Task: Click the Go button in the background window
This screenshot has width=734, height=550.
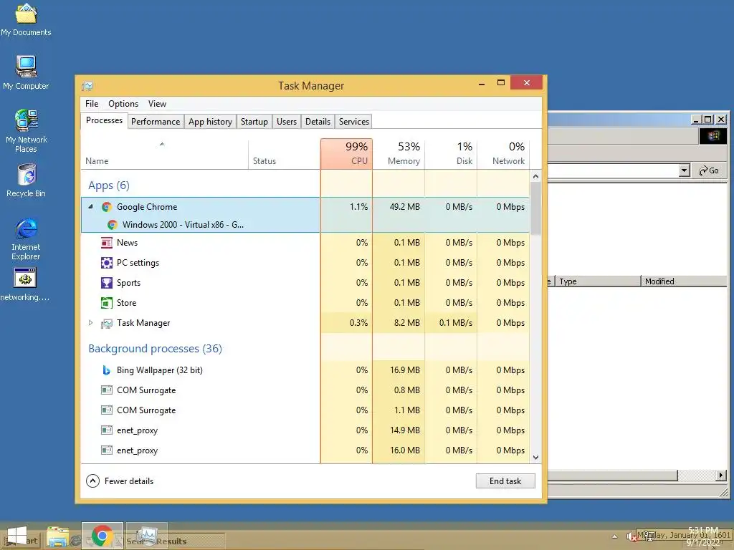Action: click(709, 170)
